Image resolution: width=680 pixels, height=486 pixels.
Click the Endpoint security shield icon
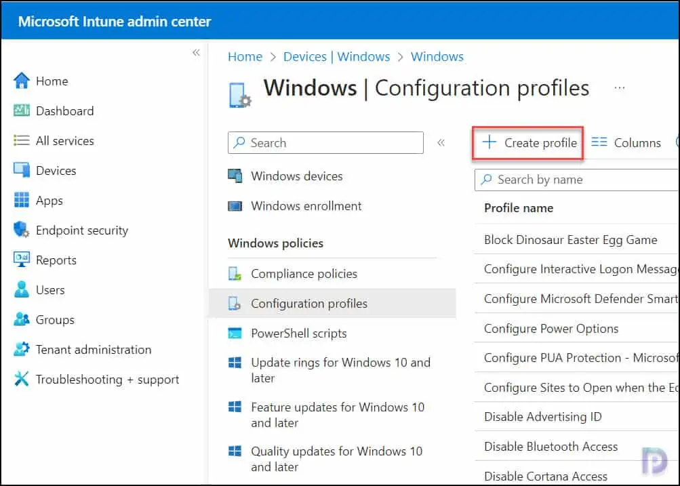(21, 230)
